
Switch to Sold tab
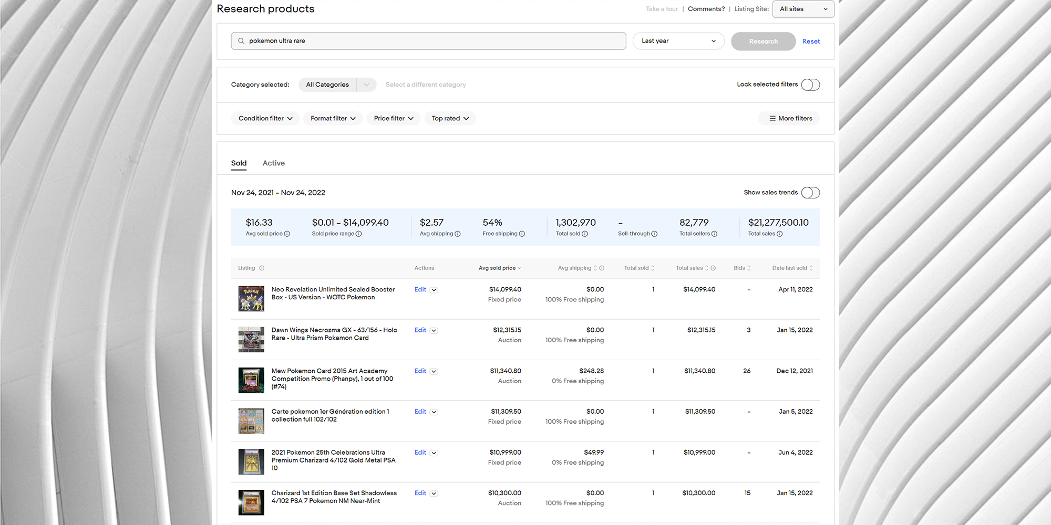[x=239, y=163]
